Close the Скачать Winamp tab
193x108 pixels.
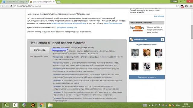click(x=54, y=2)
